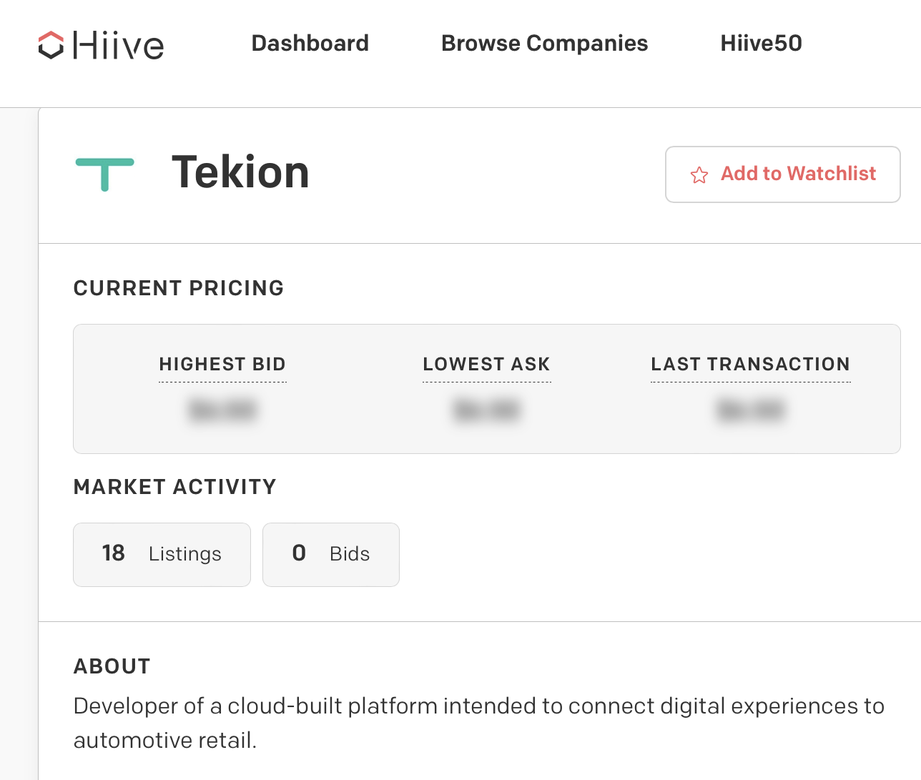The height and width of the screenshot is (780, 921).
Task: Click the Last Transaction underlined label
Action: pyautogui.click(x=751, y=365)
